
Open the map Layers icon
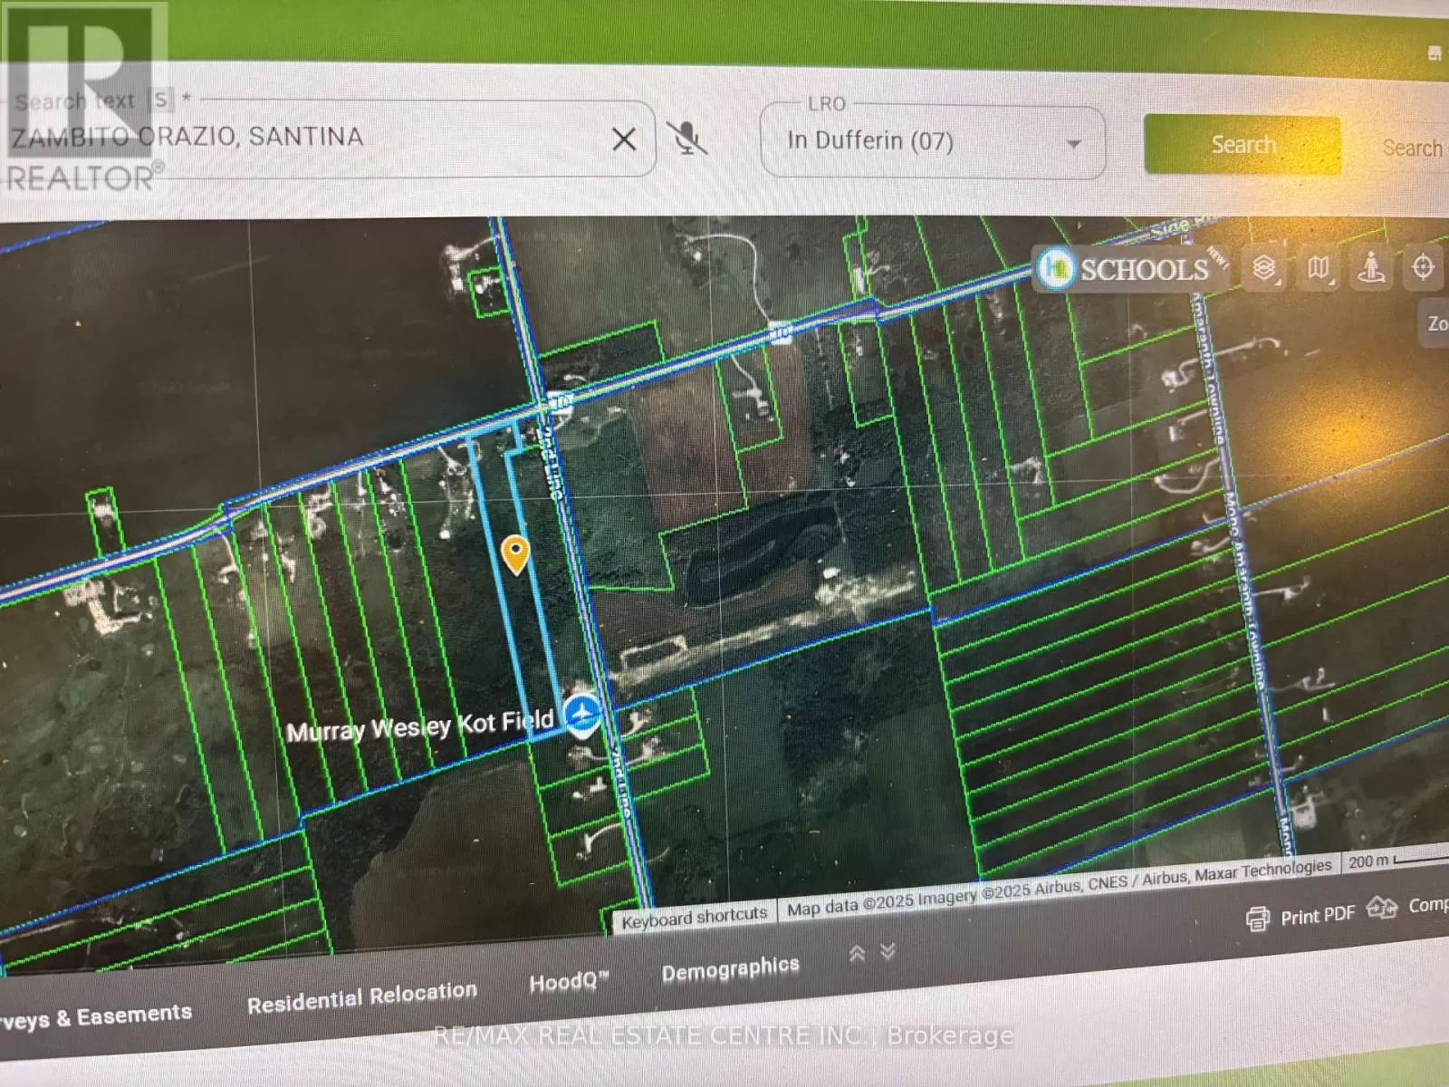(x=1266, y=268)
